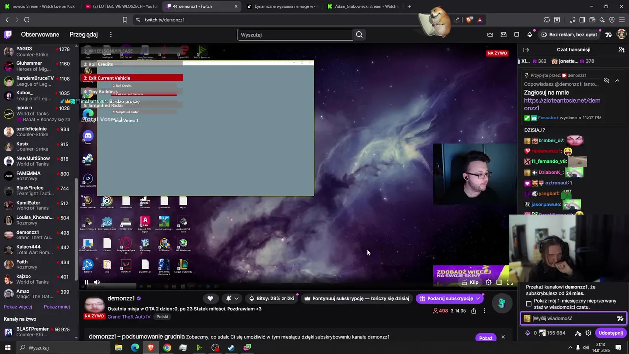Open the notifications inbox icon
Screen dimensions: 629x354
504,35
